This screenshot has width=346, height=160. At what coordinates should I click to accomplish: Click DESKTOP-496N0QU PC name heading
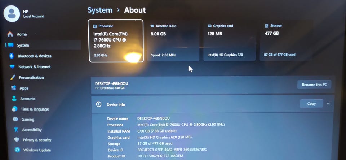point(111,84)
